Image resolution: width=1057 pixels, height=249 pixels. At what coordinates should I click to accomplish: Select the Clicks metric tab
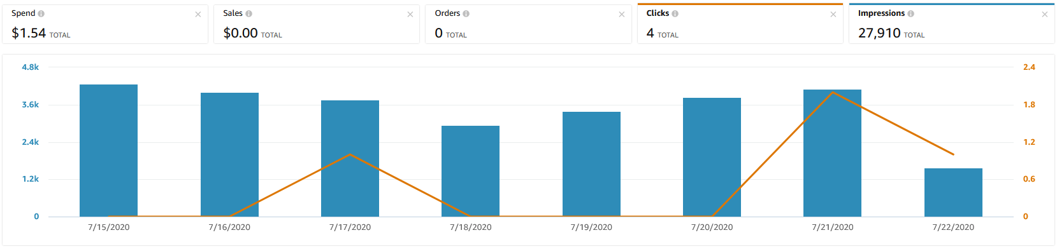740,24
